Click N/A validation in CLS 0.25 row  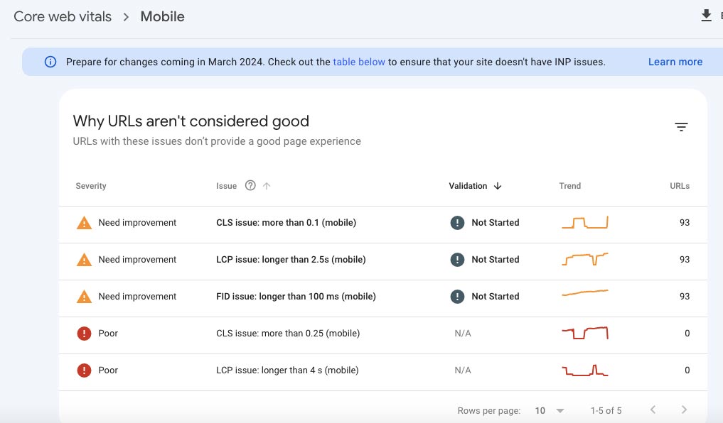(x=463, y=334)
